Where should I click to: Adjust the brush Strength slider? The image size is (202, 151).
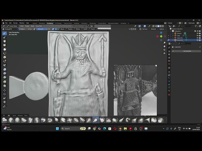44,29
